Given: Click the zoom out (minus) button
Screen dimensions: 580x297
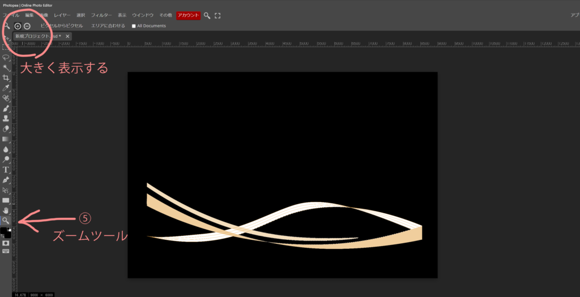Looking at the screenshot, I should (x=27, y=26).
